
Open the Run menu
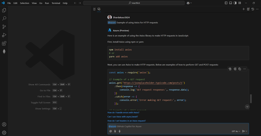[x=47, y=3]
